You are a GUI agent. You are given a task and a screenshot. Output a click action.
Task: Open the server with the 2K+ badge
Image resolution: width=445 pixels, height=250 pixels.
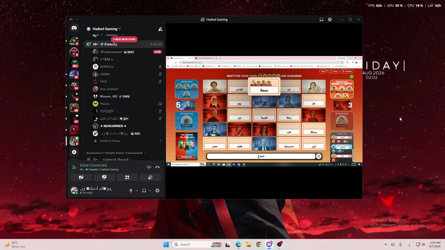(74, 63)
